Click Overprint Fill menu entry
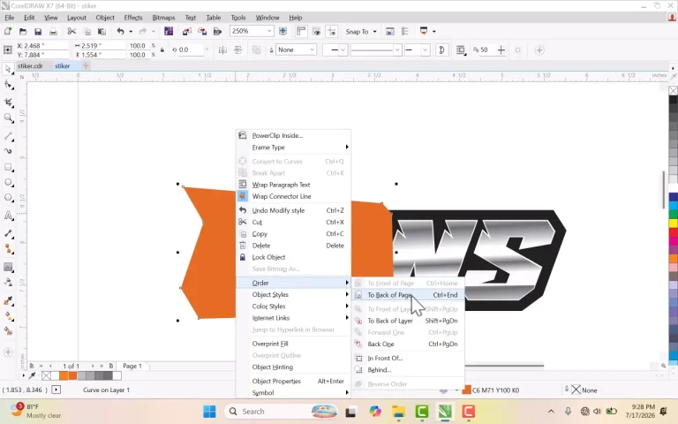Viewport: 678px width, 424px height. point(293,344)
